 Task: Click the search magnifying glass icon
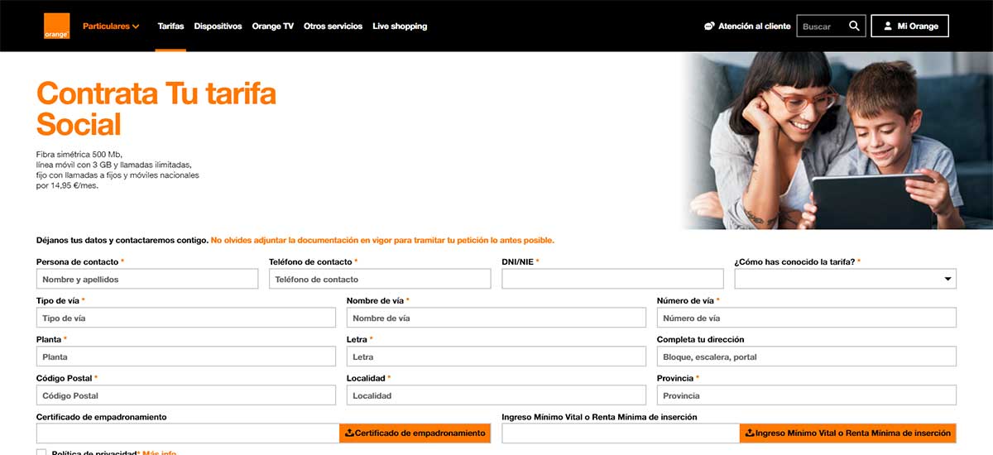[854, 26]
